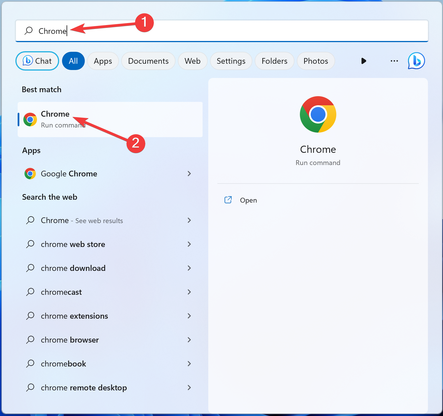Click Open to launch Chrome

(x=248, y=200)
